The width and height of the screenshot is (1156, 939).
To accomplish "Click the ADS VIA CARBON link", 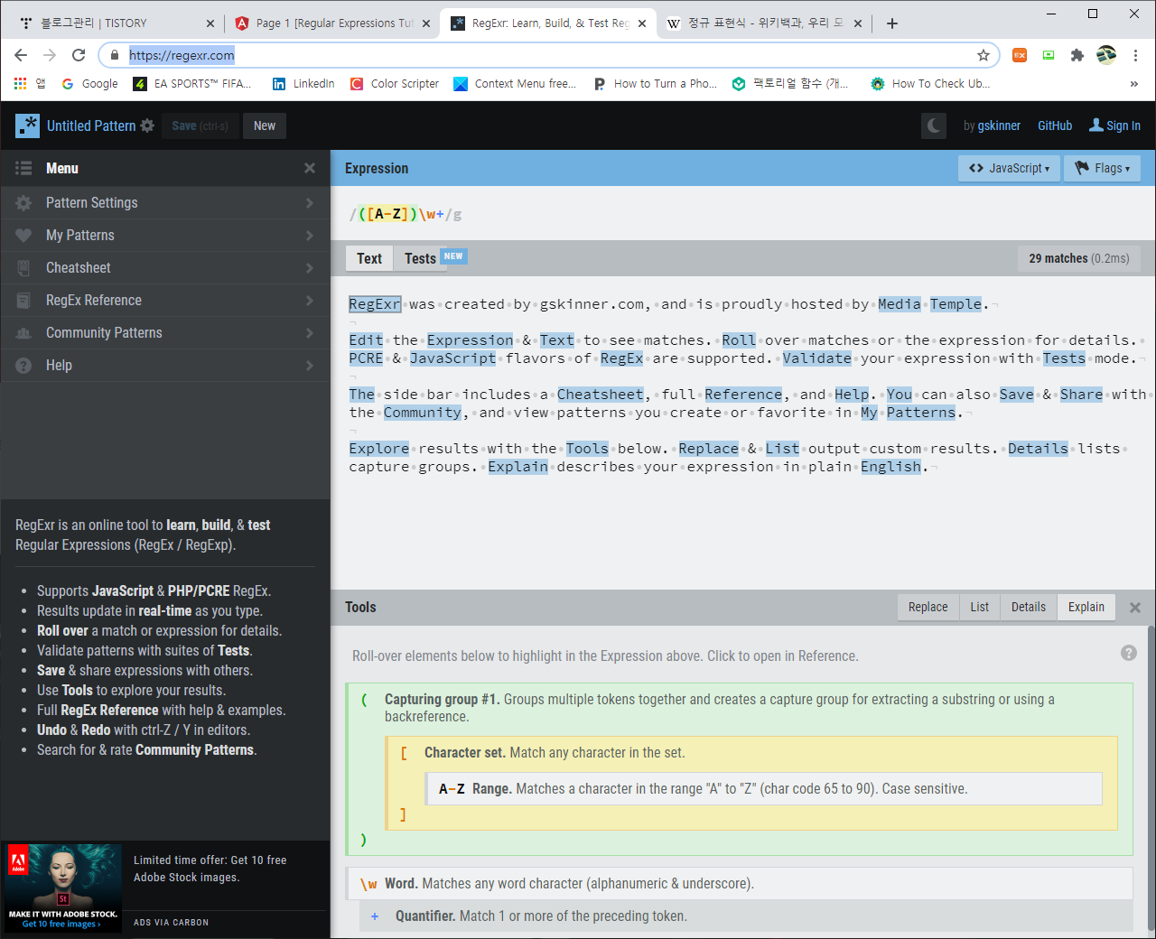I will tap(171, 922).
